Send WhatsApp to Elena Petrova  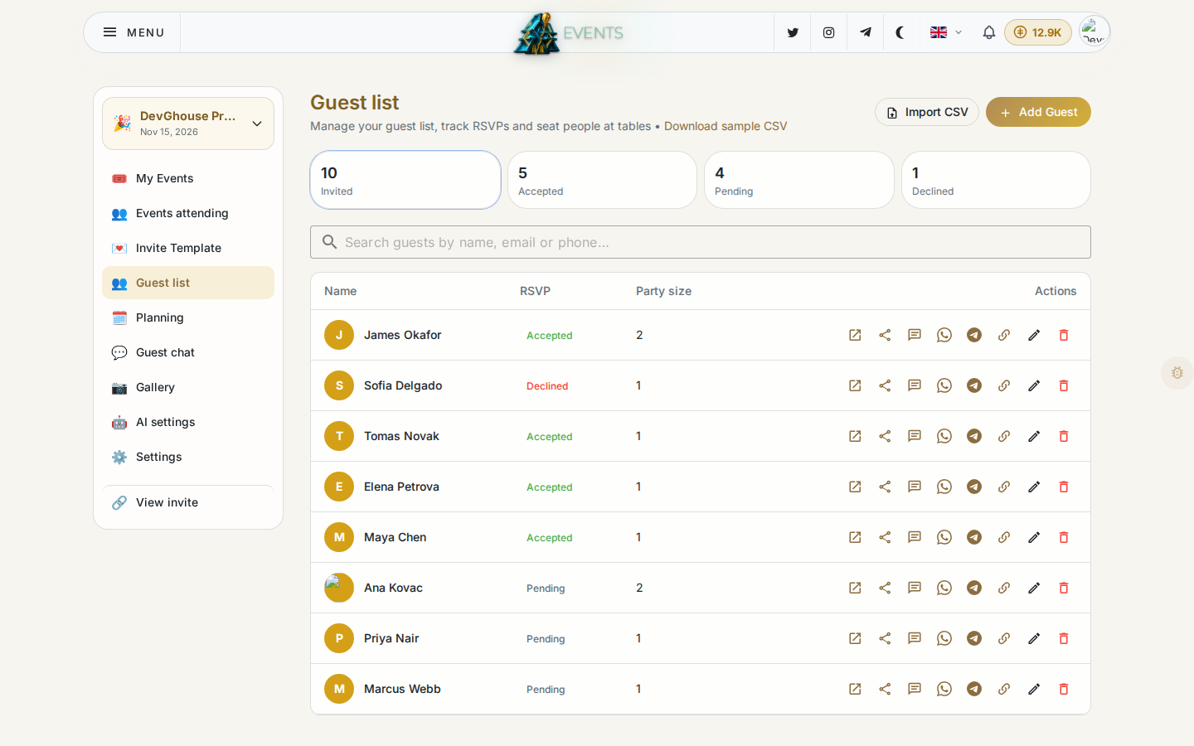coord(944,487)
